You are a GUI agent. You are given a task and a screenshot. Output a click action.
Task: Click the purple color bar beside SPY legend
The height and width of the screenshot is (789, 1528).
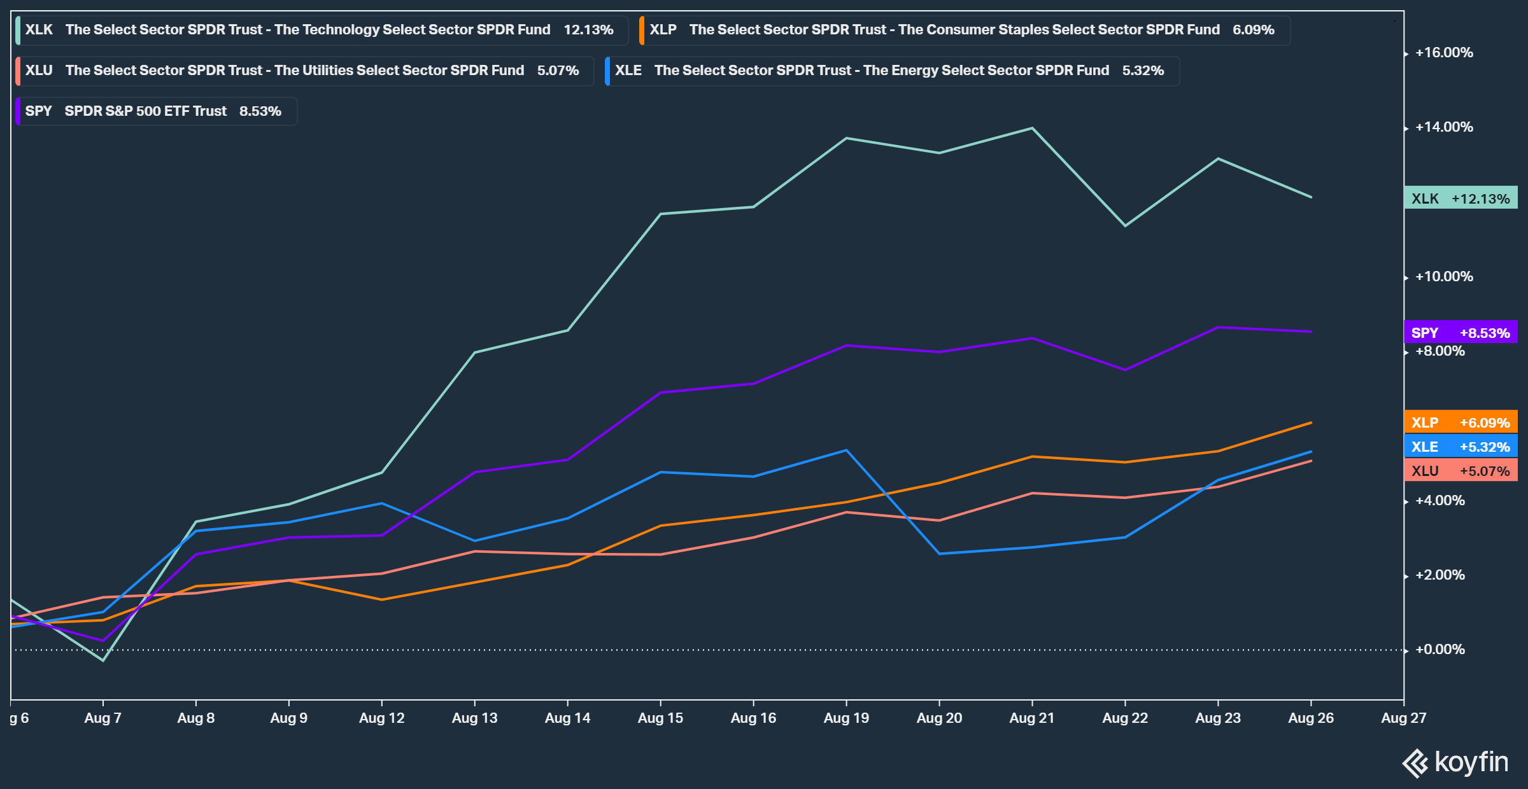point(18,111)
